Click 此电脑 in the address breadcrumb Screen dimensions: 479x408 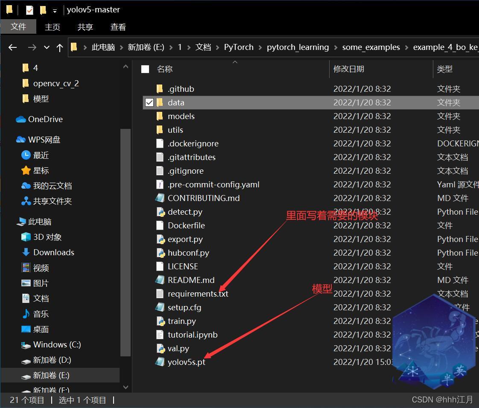pyautogui.click(x=103, y=47)
